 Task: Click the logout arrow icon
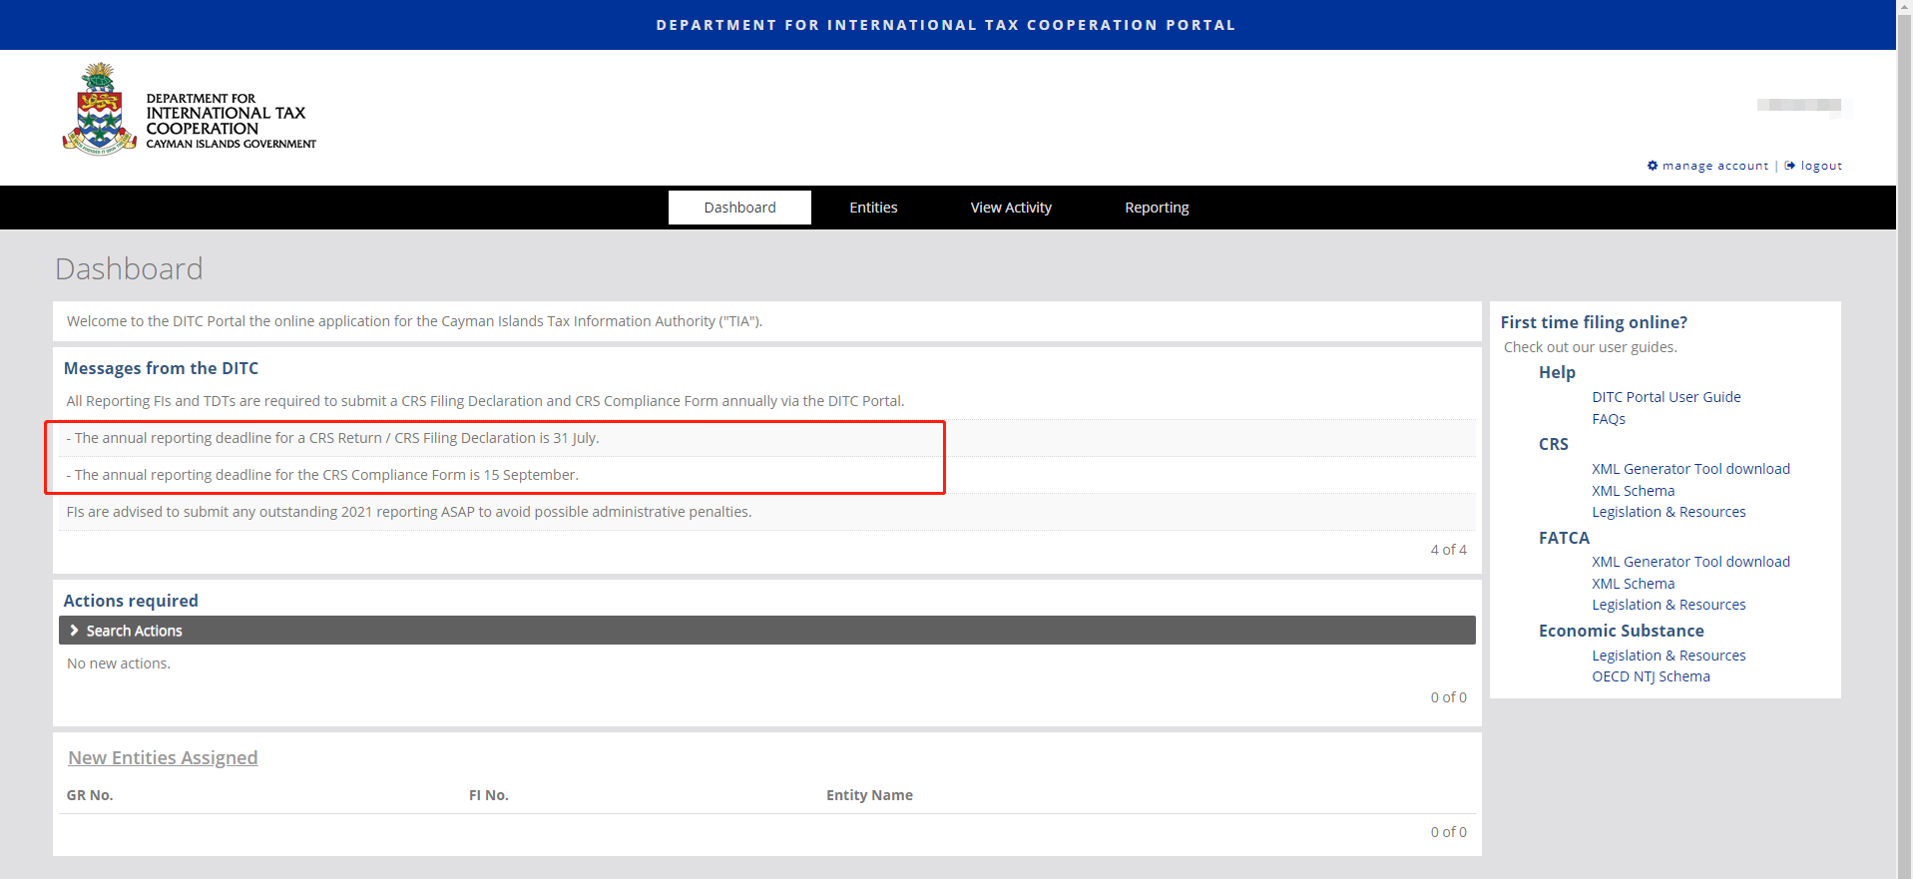tap(1790, 166)
